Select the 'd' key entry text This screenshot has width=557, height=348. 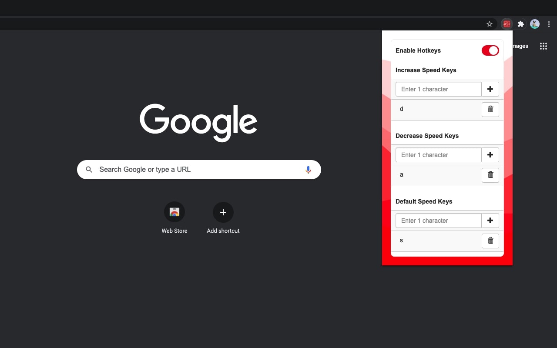(x=401, y=109)
